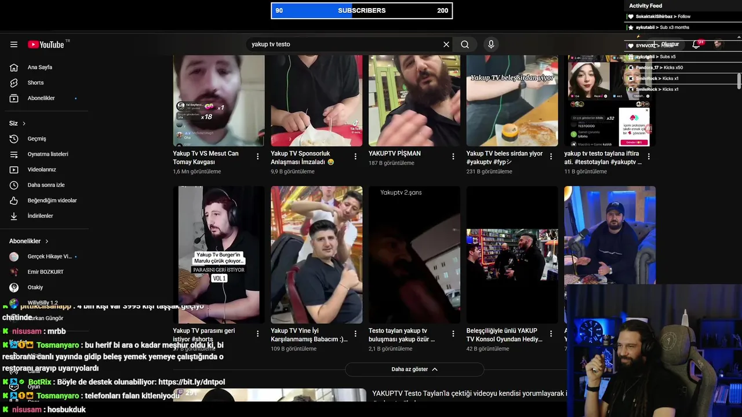Click the Videolarınız icon
Viewport: 742px width, 417px height.
(x=14, y=170)
